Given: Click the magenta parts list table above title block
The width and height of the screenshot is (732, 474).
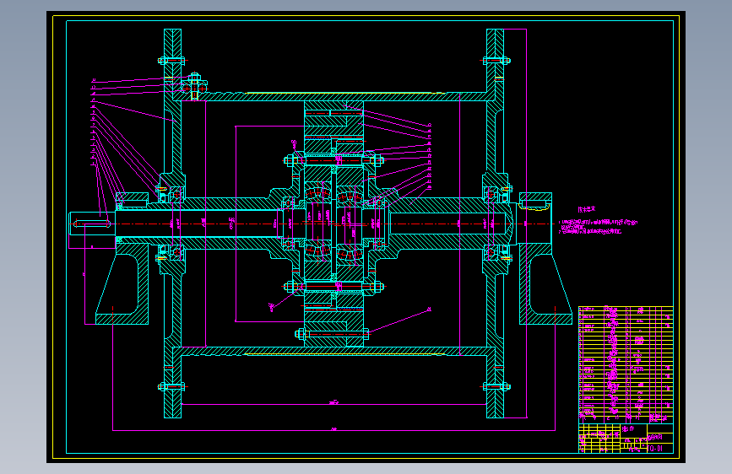Looking at the screenshot, I should pyautogui.click(x=626, y=365).
